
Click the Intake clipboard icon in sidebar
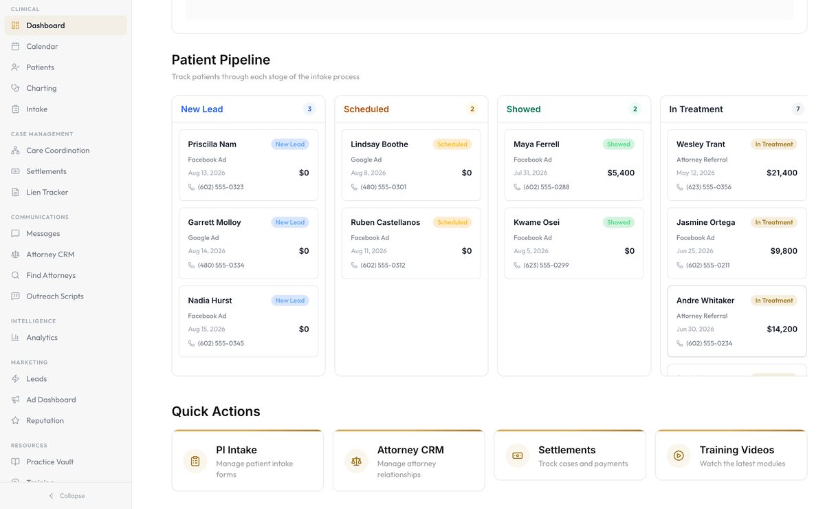pos(16,109)
